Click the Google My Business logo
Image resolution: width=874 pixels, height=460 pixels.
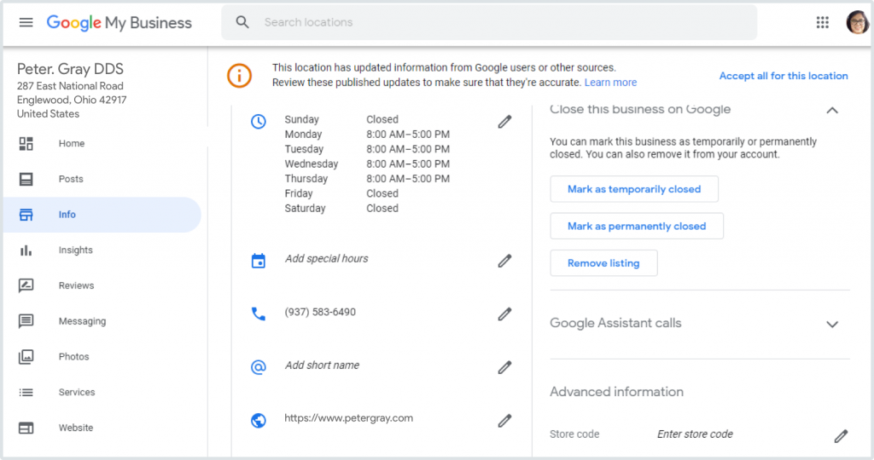pos(119,23)
